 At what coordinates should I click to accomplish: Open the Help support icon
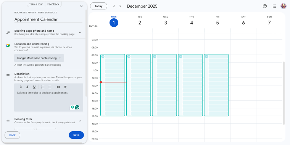[265, 6]
